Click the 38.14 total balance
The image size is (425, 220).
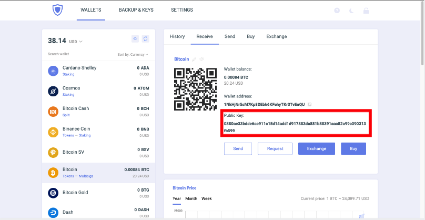click(x=57, y=41)
